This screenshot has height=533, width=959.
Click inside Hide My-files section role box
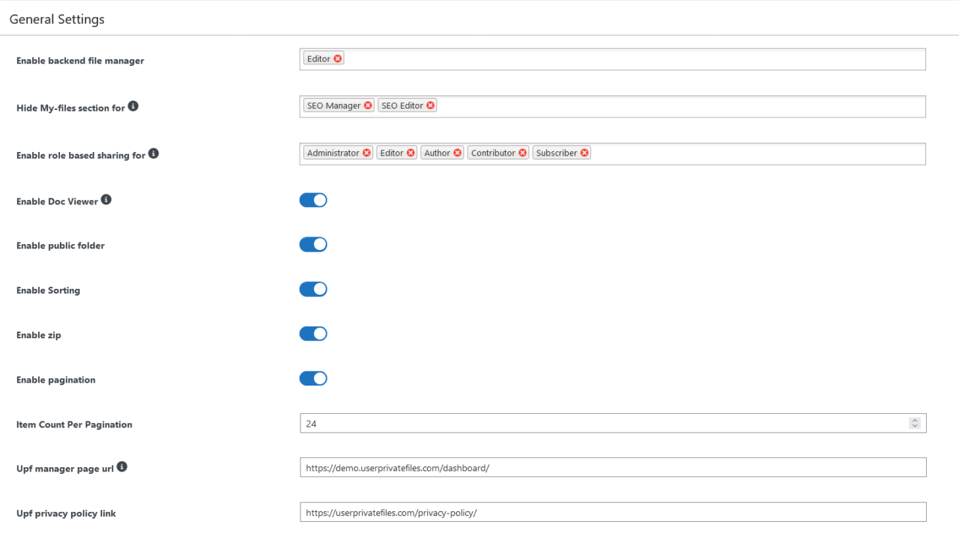[613, 106]
